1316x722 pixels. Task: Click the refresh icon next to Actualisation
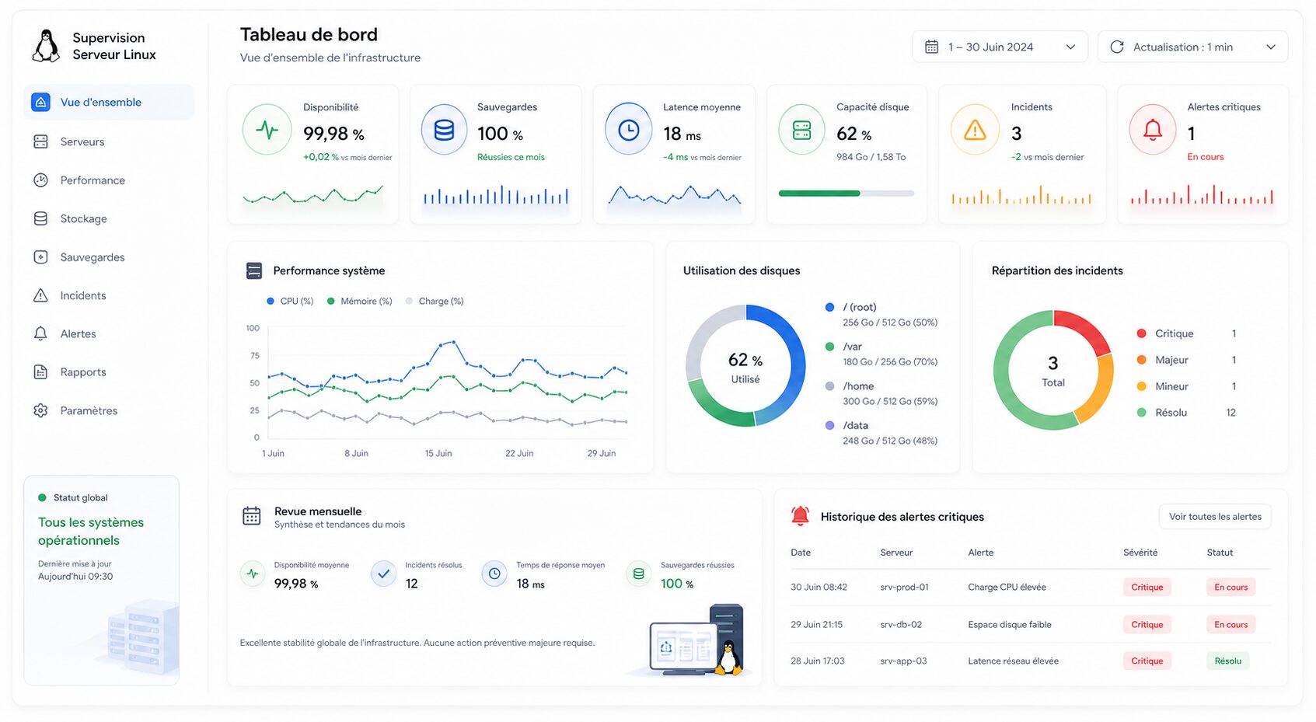click(x=1117, y=47)
